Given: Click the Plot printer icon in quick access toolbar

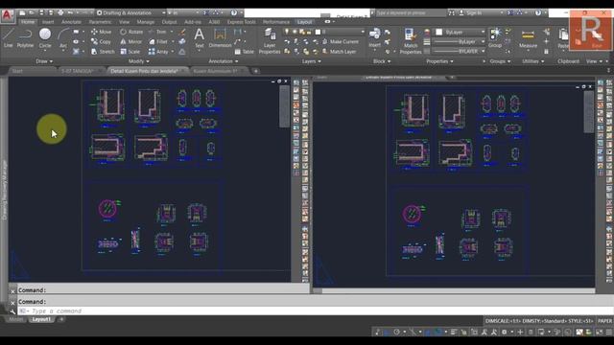Looking at the screenshot, I should (x=60, y=12).
